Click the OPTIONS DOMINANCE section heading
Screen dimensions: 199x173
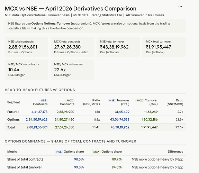(71, 141)
